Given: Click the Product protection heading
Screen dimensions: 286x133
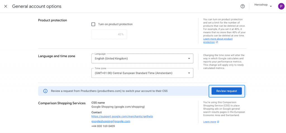Looking at the screenshot, I should 53,20.
